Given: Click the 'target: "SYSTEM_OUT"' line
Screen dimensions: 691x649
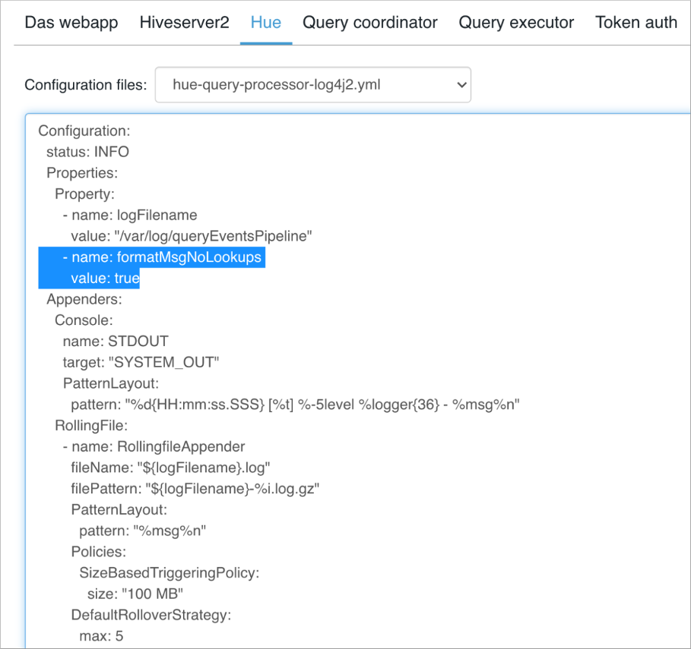Looking at the screenshot, I should [x=141, y=362].
